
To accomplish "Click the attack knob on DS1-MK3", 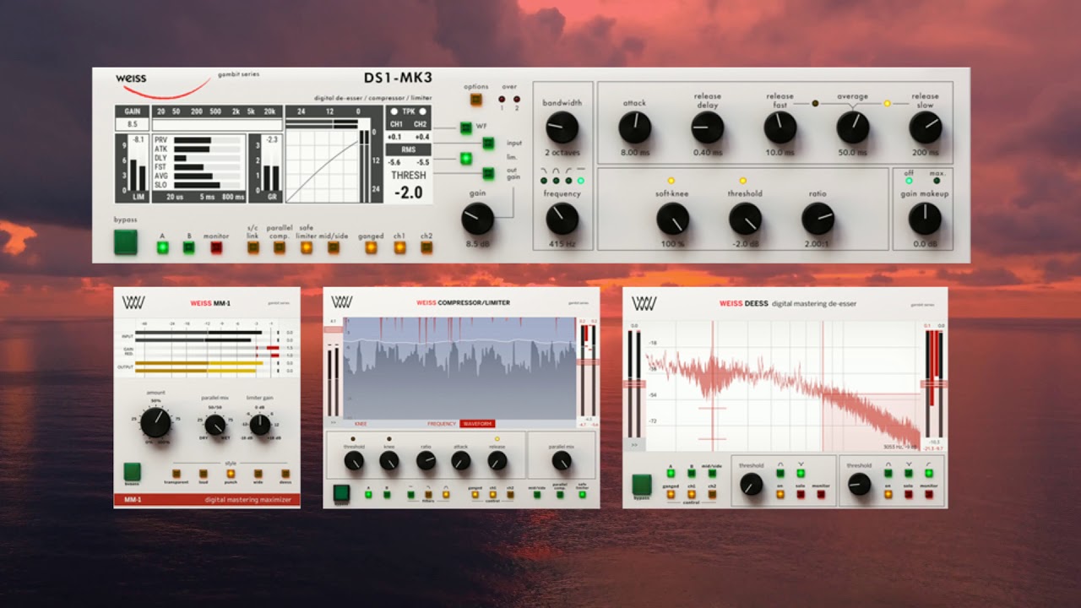I will [634, 128].
